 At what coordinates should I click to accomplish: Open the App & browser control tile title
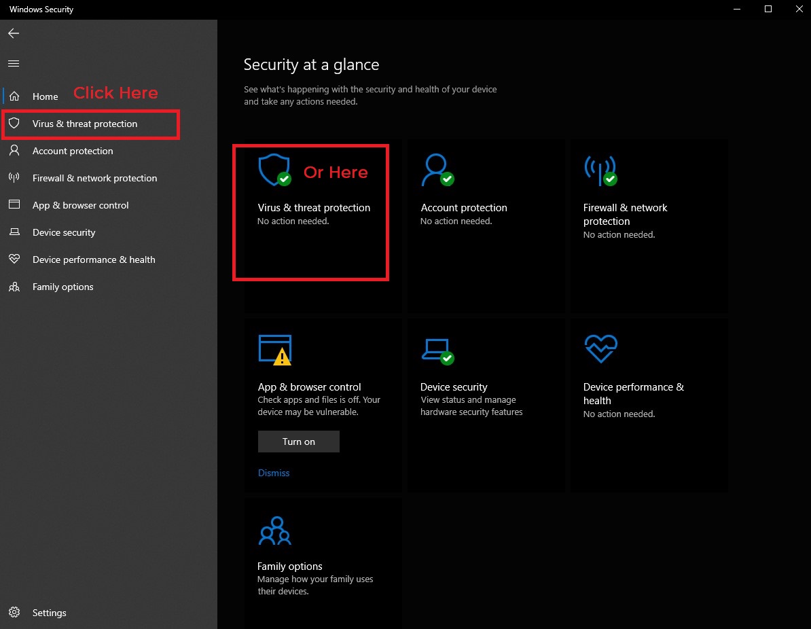click(x=309, y=387)
